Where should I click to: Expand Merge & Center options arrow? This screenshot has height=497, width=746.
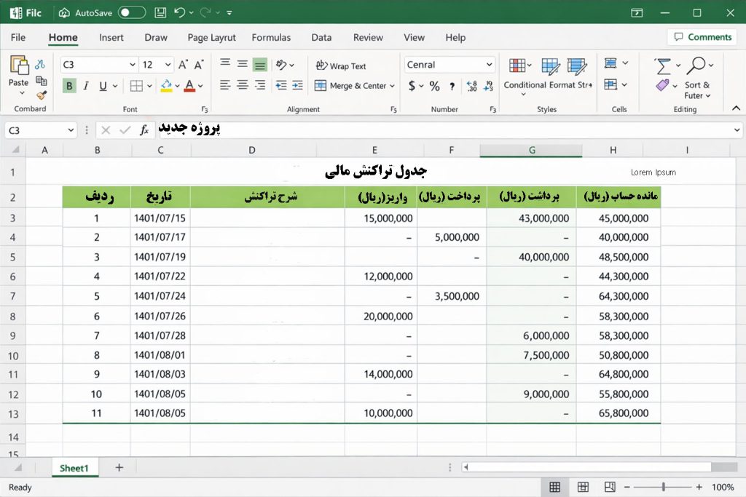pos(393,86)
